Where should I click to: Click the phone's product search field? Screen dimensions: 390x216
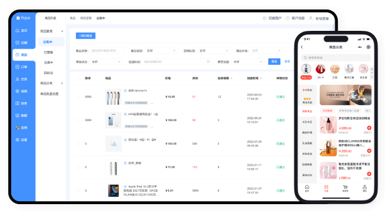point(336,58)
